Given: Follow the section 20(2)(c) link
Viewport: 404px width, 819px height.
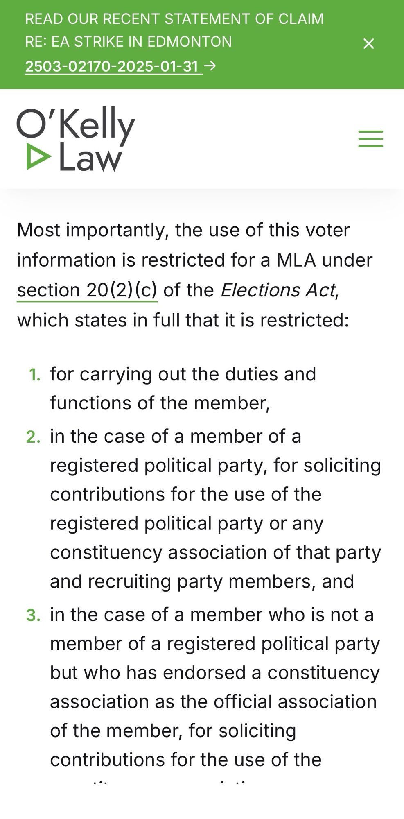Looking at the screenshot, I should [x=87, y=290].
